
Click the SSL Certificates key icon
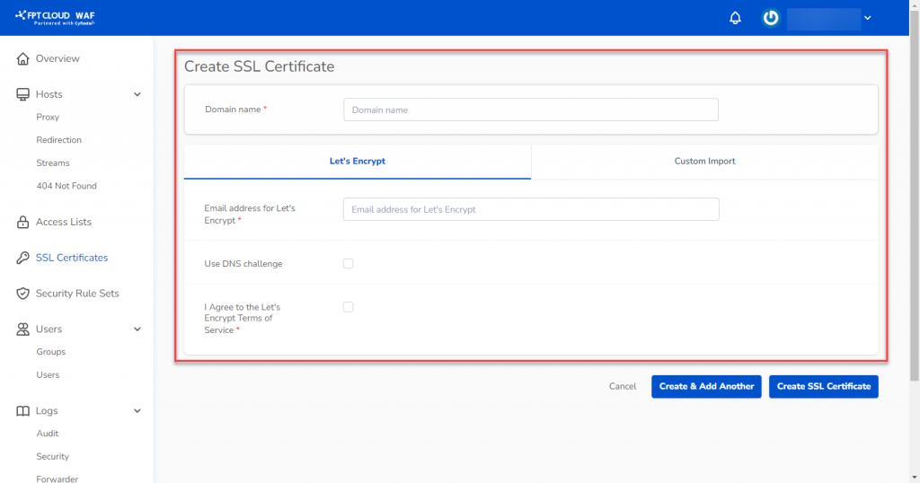(x=23, y=258)
